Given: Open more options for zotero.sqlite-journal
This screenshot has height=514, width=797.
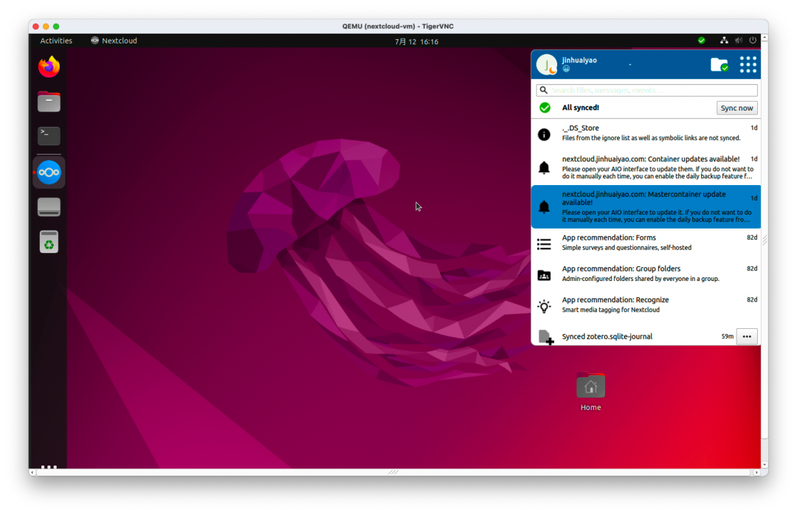Looking at the screenshot, I should (747, 336).
